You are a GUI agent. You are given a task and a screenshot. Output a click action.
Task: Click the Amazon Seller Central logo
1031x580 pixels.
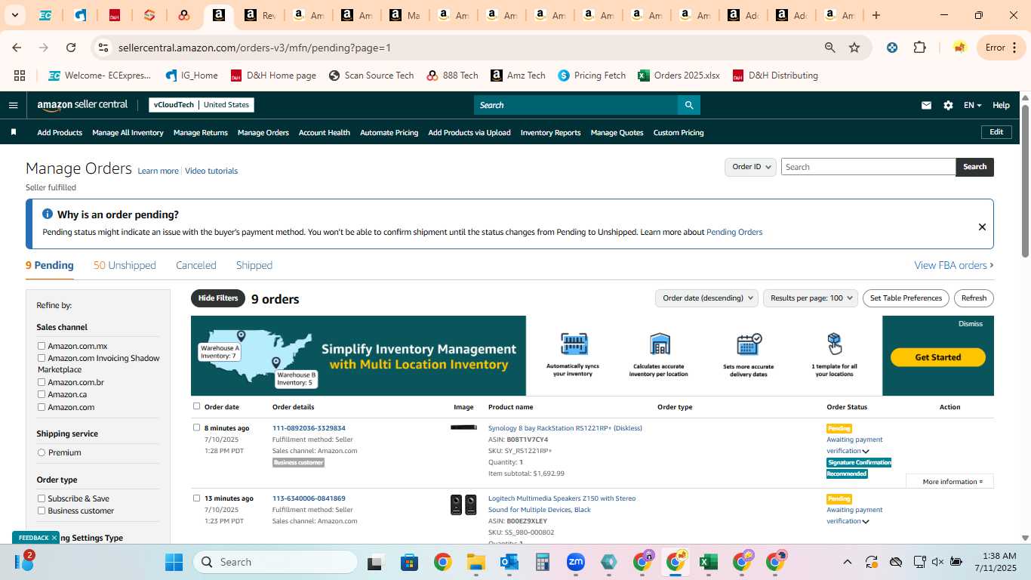point(82,105)
